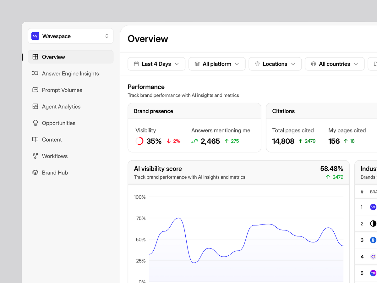Viewport: 377px width, 283px height.
Task: Open the Wavespace workspace switcher chevrons
Action: (107, 36)
